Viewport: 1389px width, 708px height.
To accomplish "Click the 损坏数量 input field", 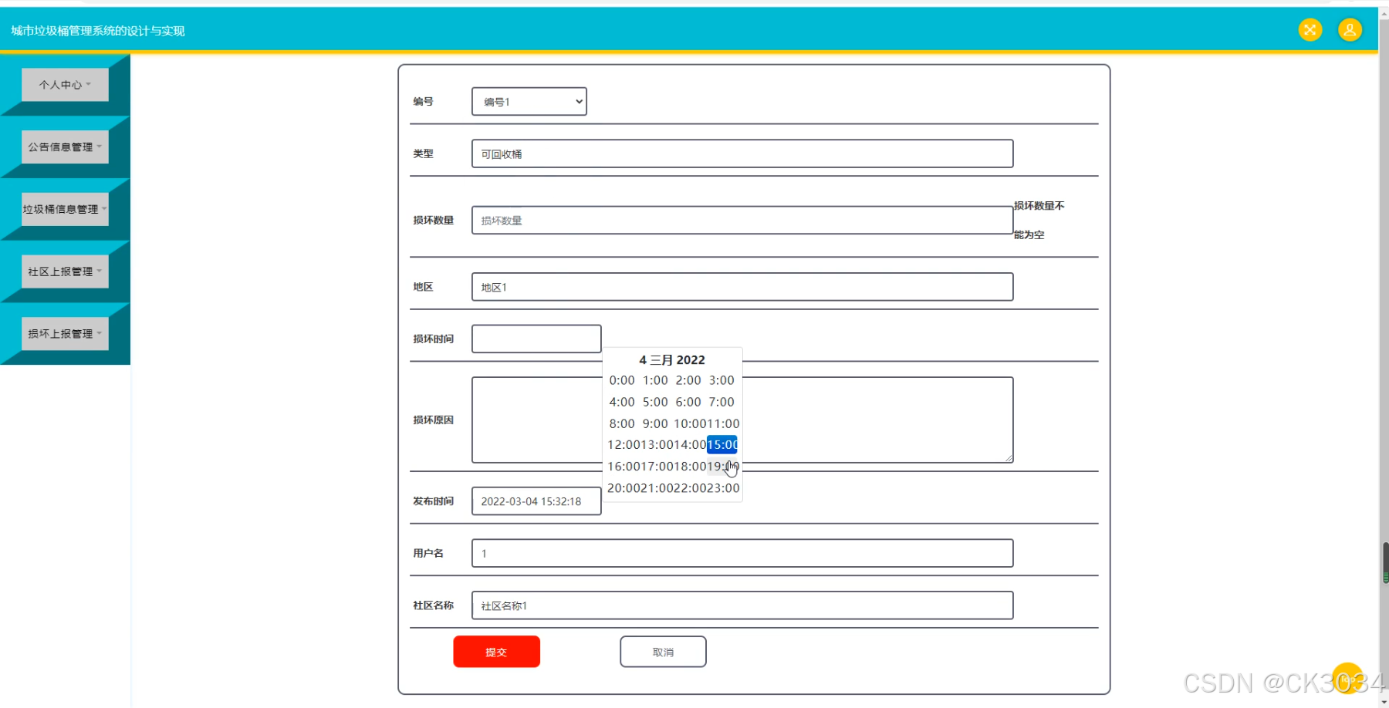I will click(x=742, y=220).
